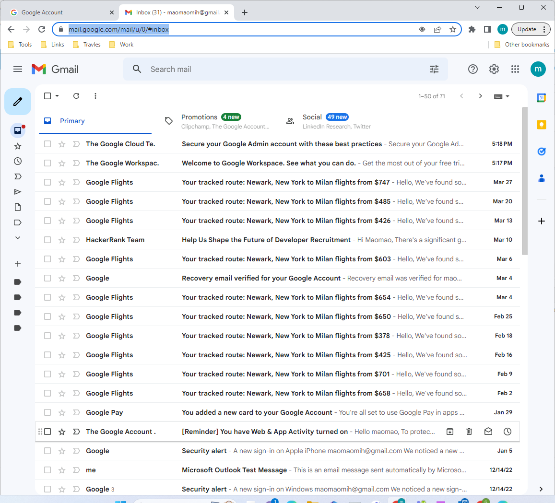Open the select-all checkbox dropdown arrow

point(57,96)
